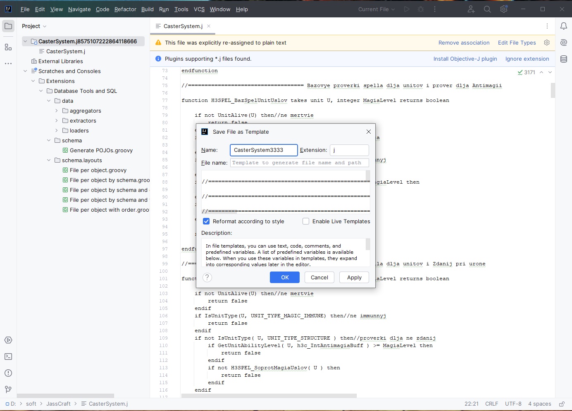This screenshot has height=411, width=572.
Task: Open the Refactor menu
Action: tap(125, 9)
